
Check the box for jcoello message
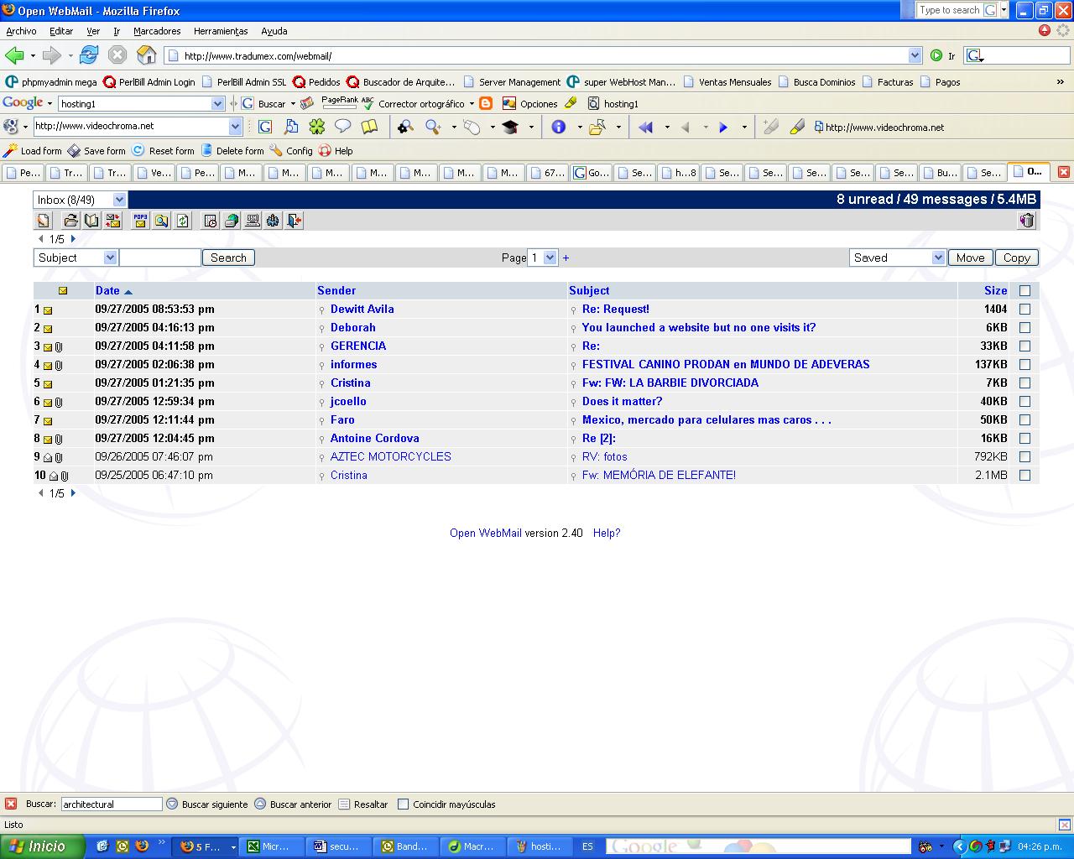(x=1024, y=401)
